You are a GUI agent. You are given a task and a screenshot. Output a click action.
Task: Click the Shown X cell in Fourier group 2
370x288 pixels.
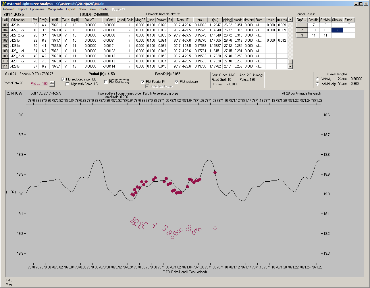[337, 30]
